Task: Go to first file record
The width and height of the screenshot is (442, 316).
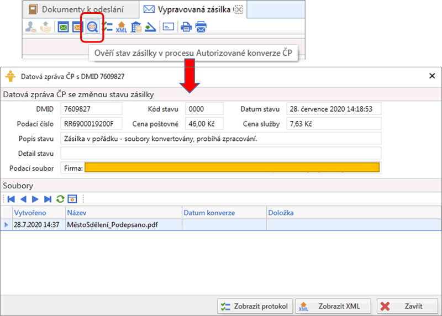Action: pos(11,199)
